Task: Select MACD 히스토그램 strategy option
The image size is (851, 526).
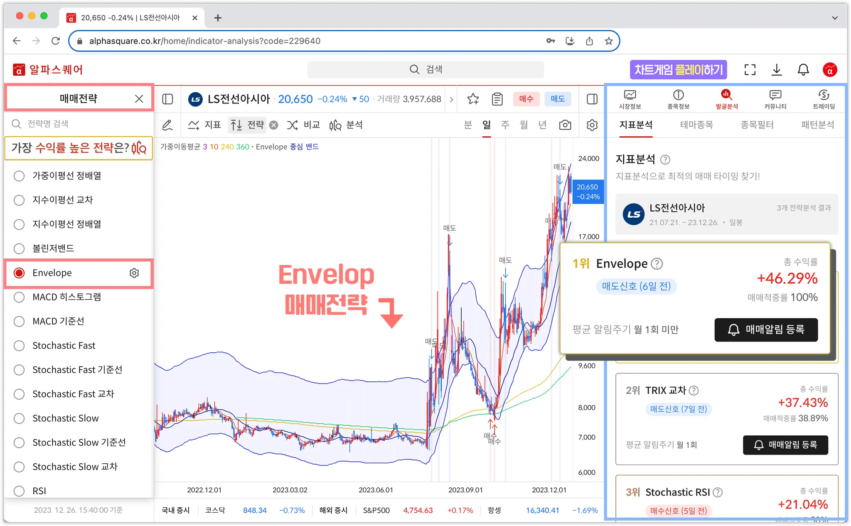Action: point(19,297)
